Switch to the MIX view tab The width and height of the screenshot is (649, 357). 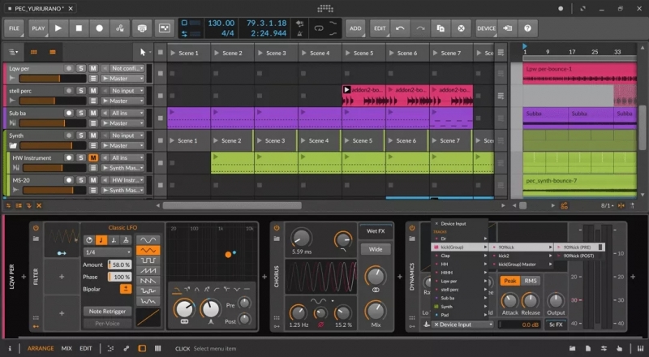click(x=67, y=348)
